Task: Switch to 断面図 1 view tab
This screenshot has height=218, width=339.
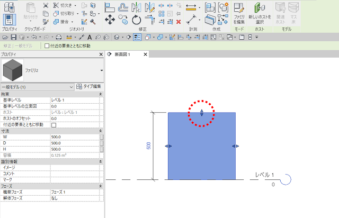Action: tap(122, 54)
